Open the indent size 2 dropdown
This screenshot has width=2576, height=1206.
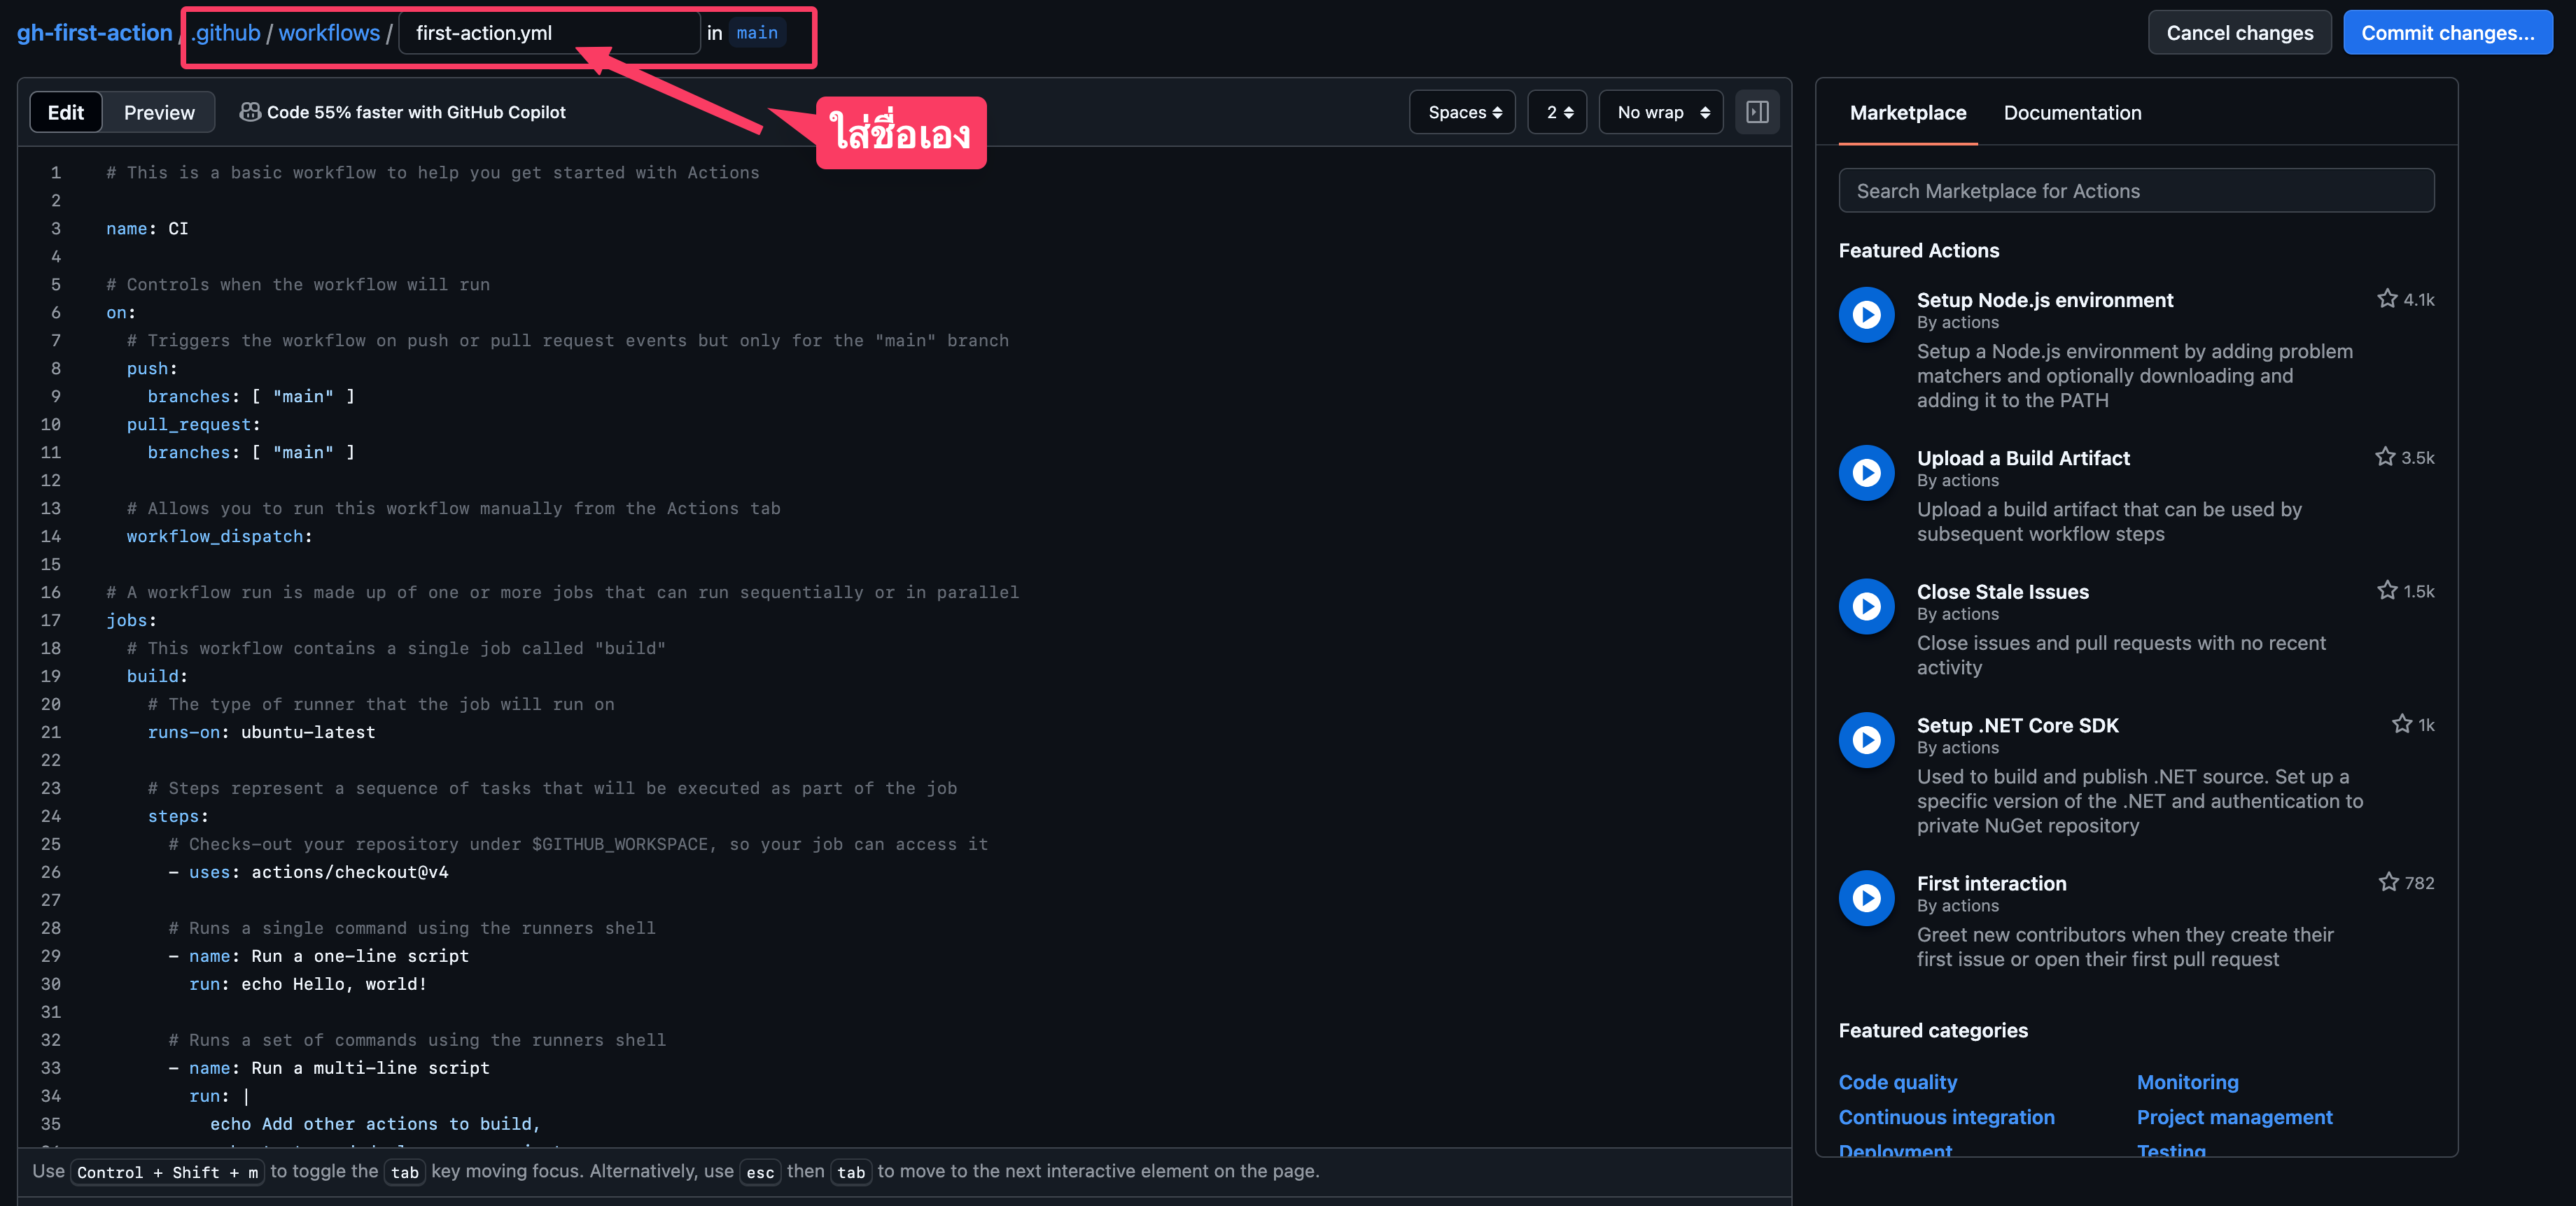pos(1558,112)
